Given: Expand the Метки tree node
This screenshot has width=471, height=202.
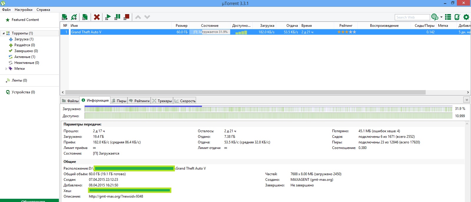Looking at the screenshot, I should (x=6, y=69).
